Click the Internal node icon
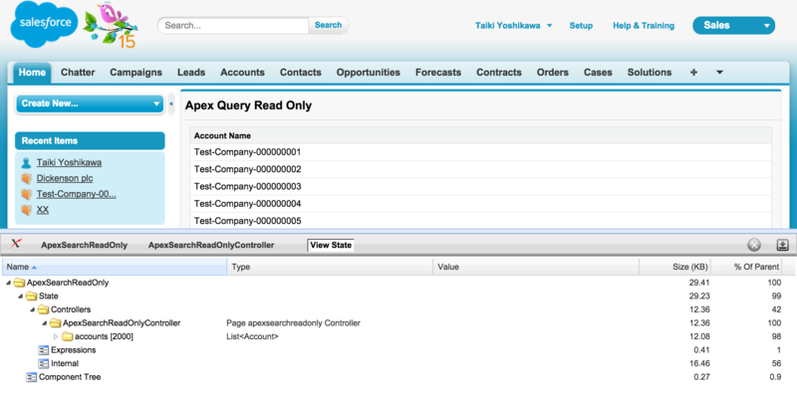797x397 pixels. 44,363
